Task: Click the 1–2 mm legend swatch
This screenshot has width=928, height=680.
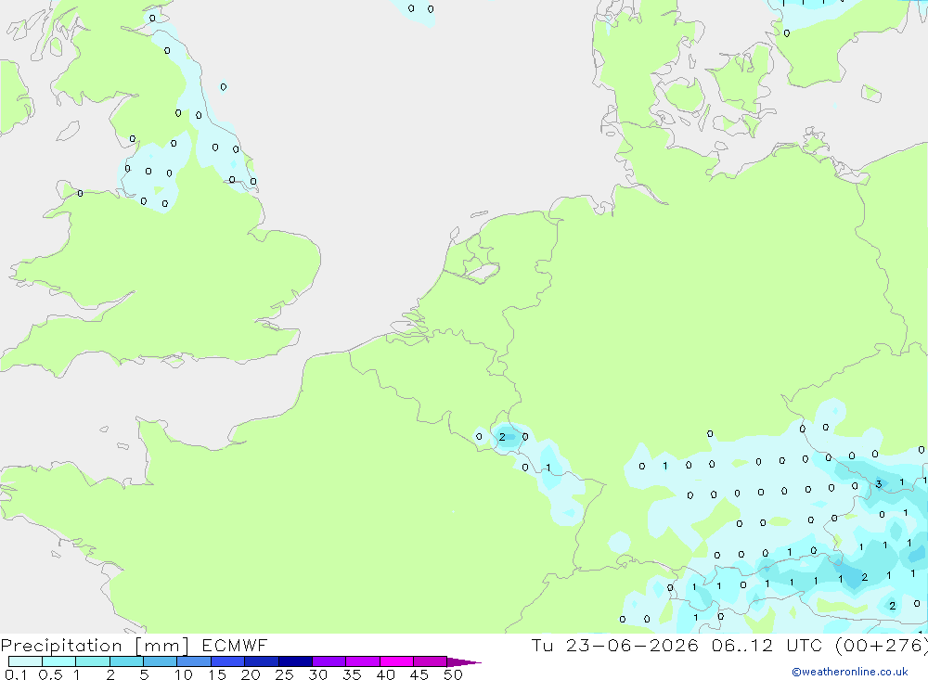Action: tap(93, 661)
